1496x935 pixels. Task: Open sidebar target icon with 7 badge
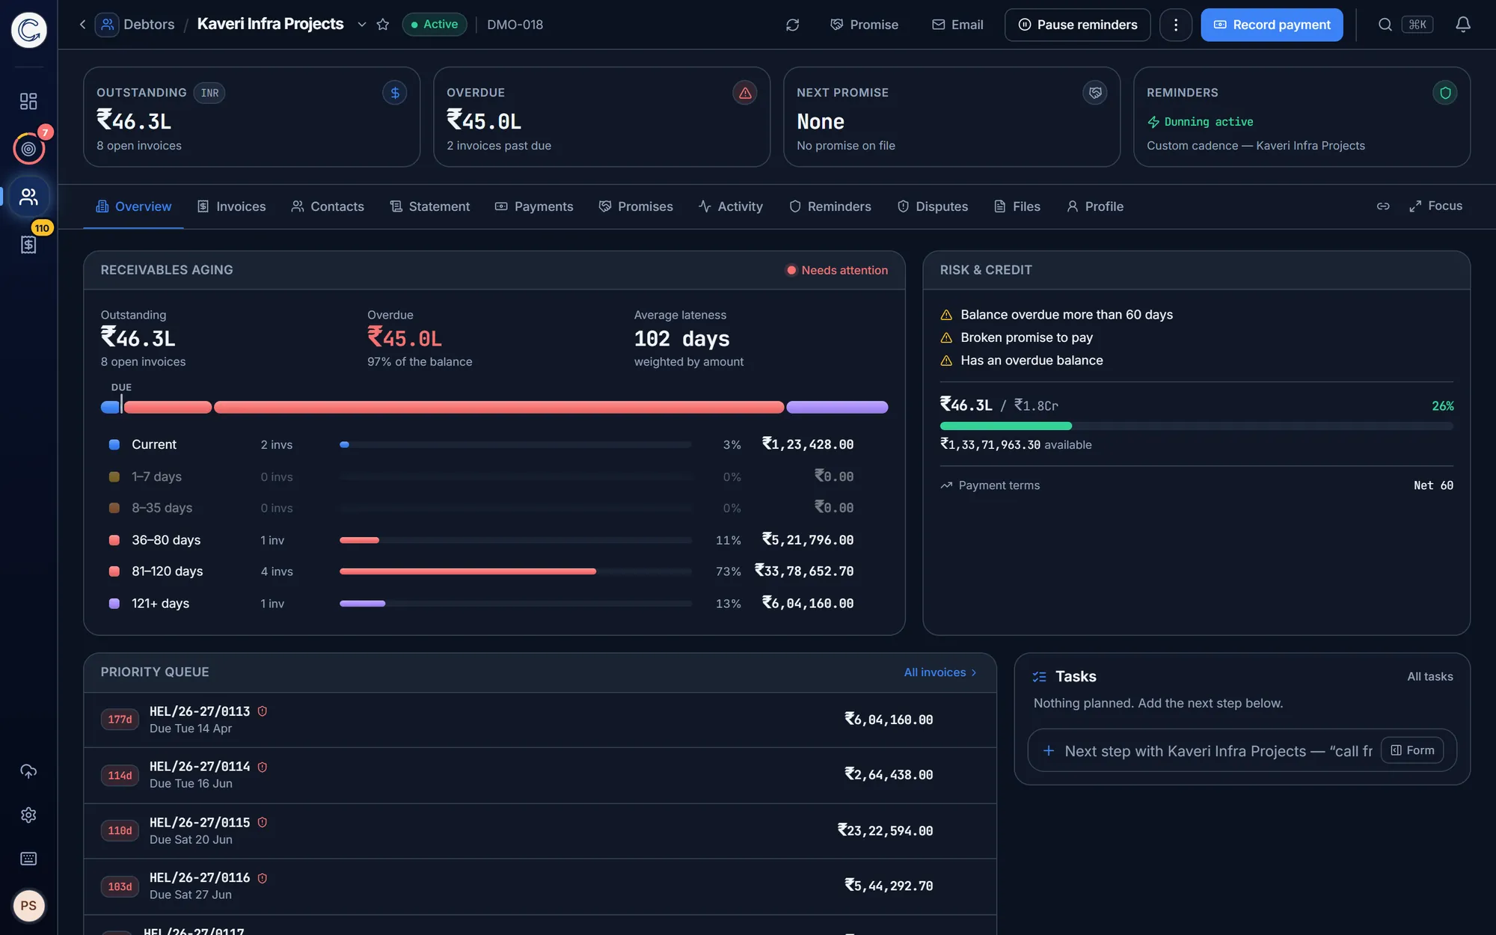(x=28, y=149)
